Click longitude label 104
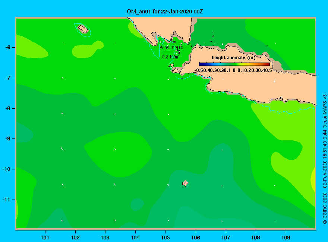328x242 pixels. [135, 238]
